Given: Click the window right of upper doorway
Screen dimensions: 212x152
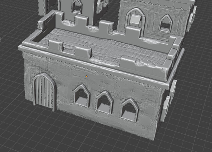Looking at the screenshot, I should [x=166, y=23].
